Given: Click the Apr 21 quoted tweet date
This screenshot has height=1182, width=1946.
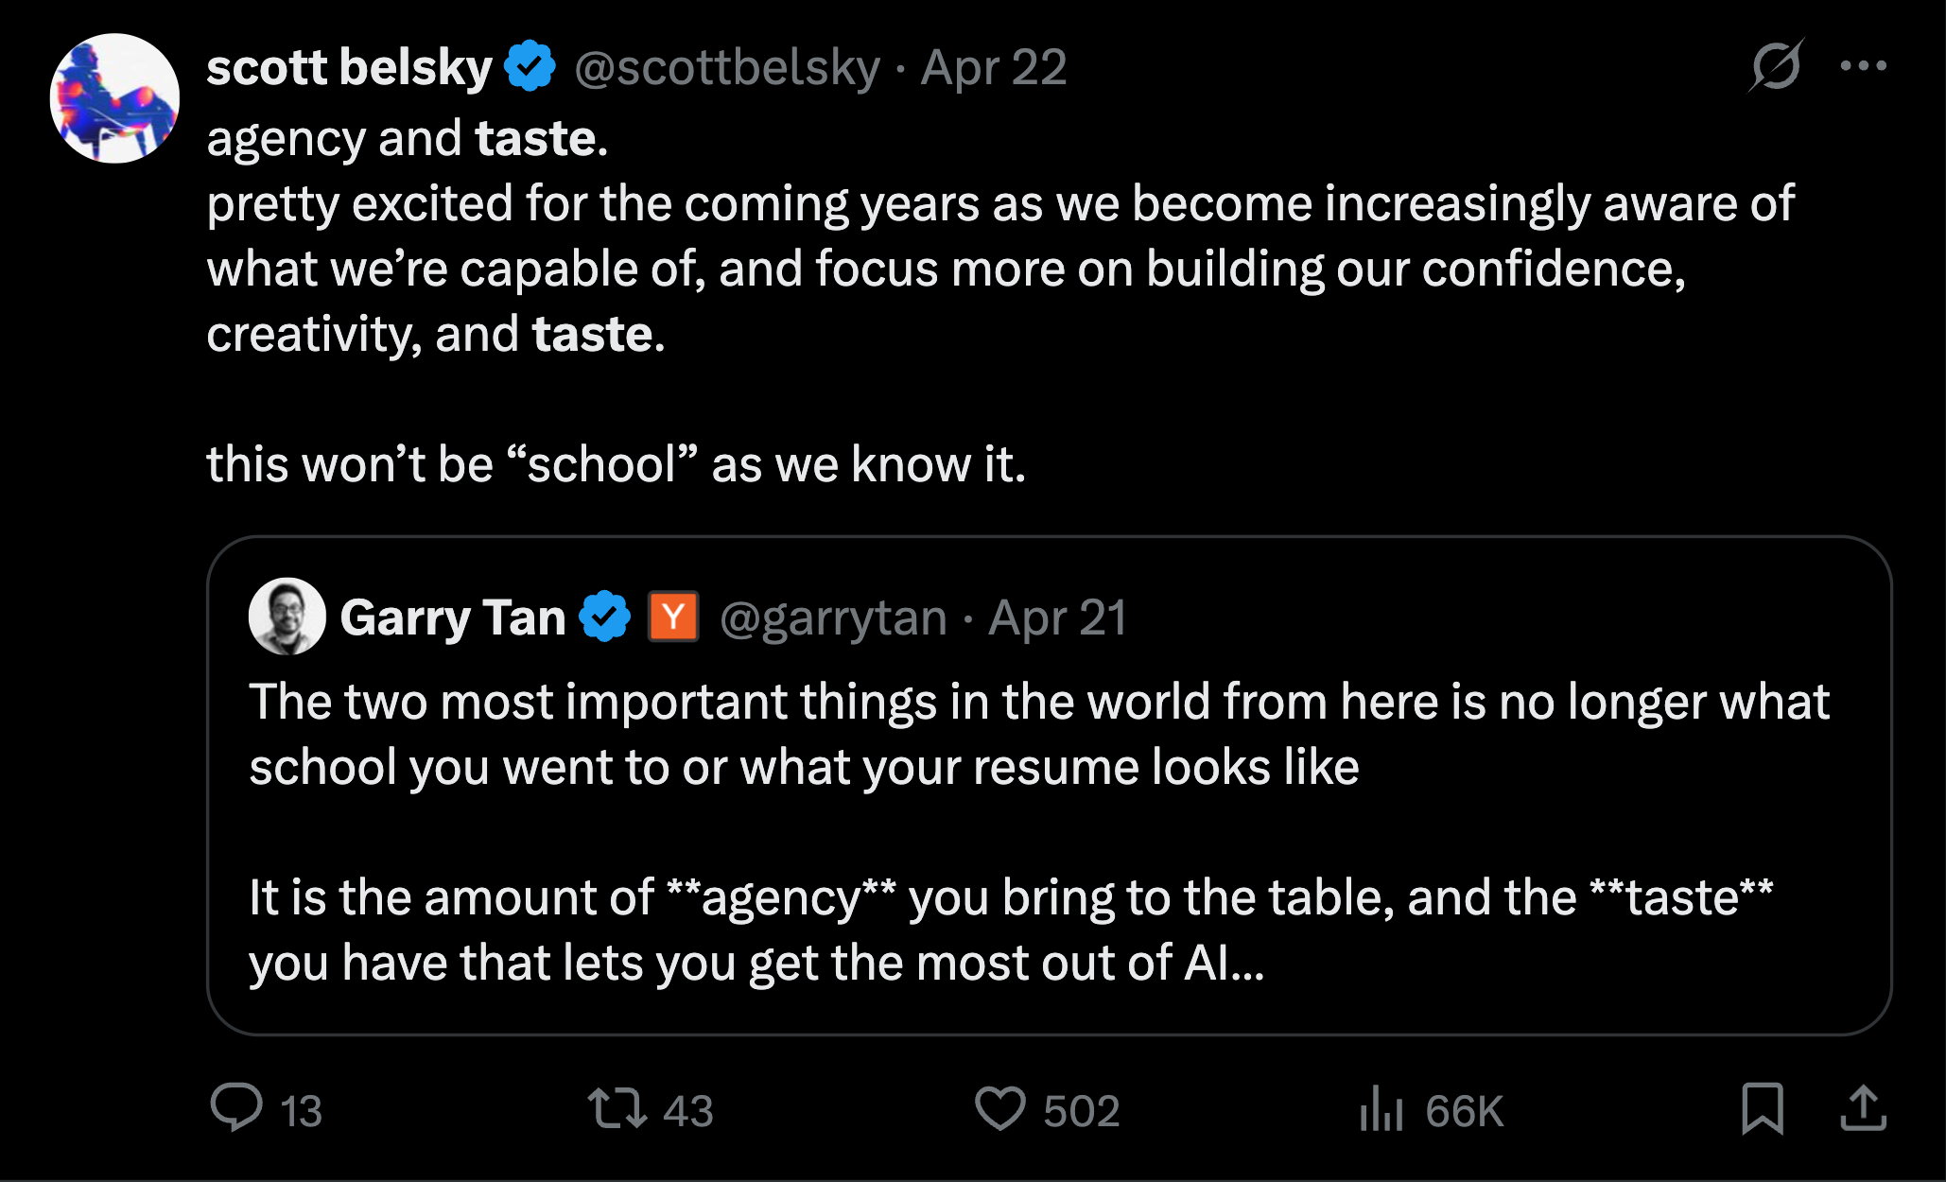Looking at the screenshot, I should point(1058,618).
